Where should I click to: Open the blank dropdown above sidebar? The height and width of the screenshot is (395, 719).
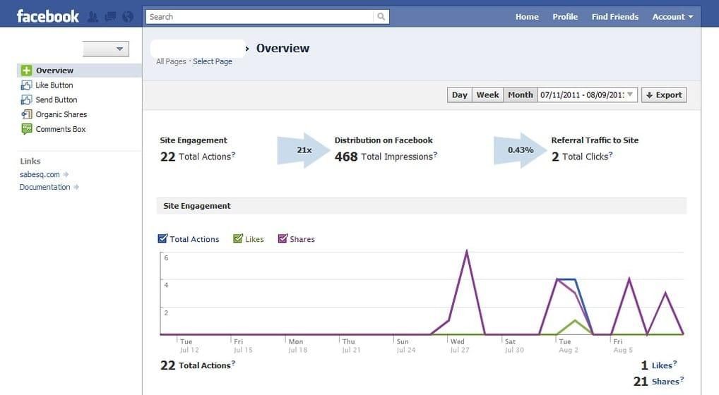click(106, 49)
